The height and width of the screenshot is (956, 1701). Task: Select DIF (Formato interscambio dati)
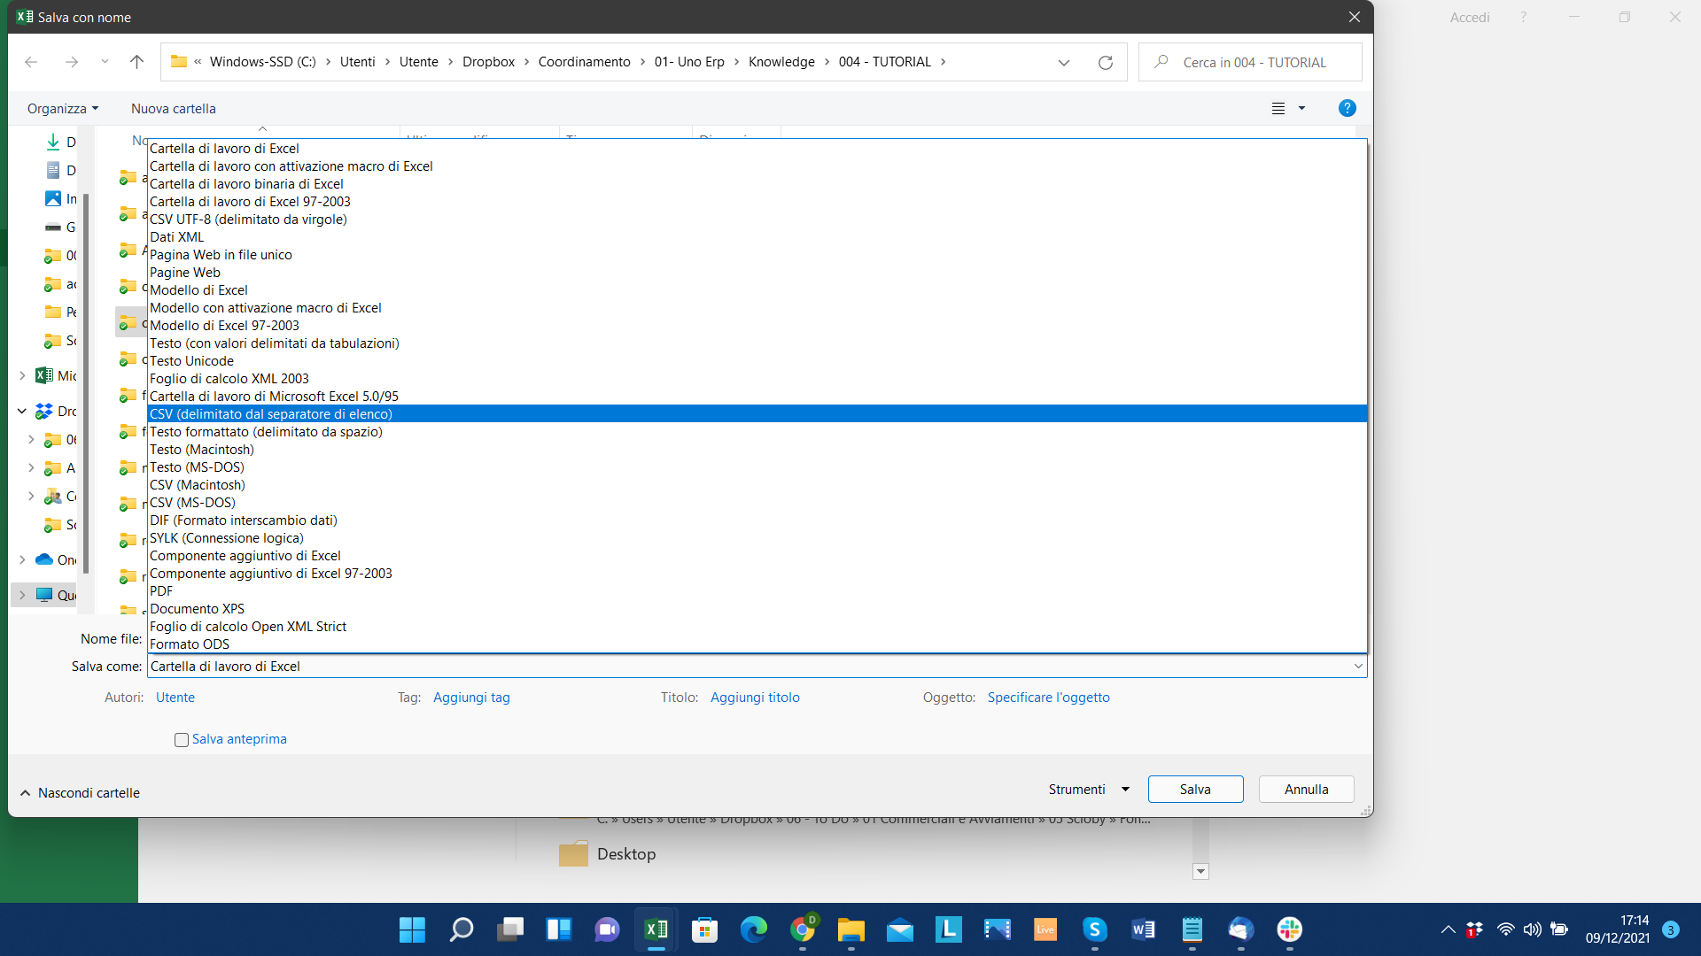(x=757, y=520)
